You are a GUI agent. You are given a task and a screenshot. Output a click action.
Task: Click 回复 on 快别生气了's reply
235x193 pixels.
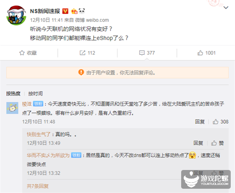(198, 143)
